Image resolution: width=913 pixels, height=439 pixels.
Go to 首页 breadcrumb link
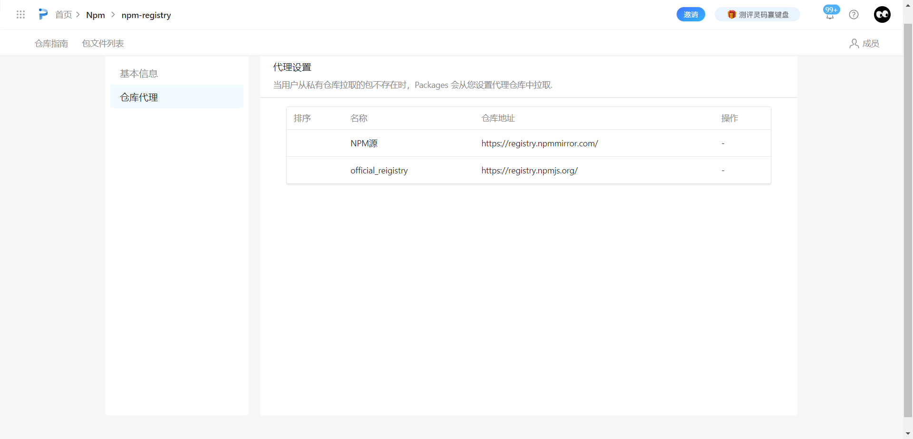pos(63,15)
